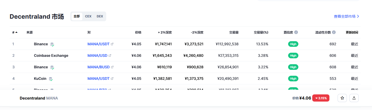The width and height of the screenshot is (372, 110).
Task: Open the KuCoin MANA/USDT pair link
Action: tap(99, 79)
